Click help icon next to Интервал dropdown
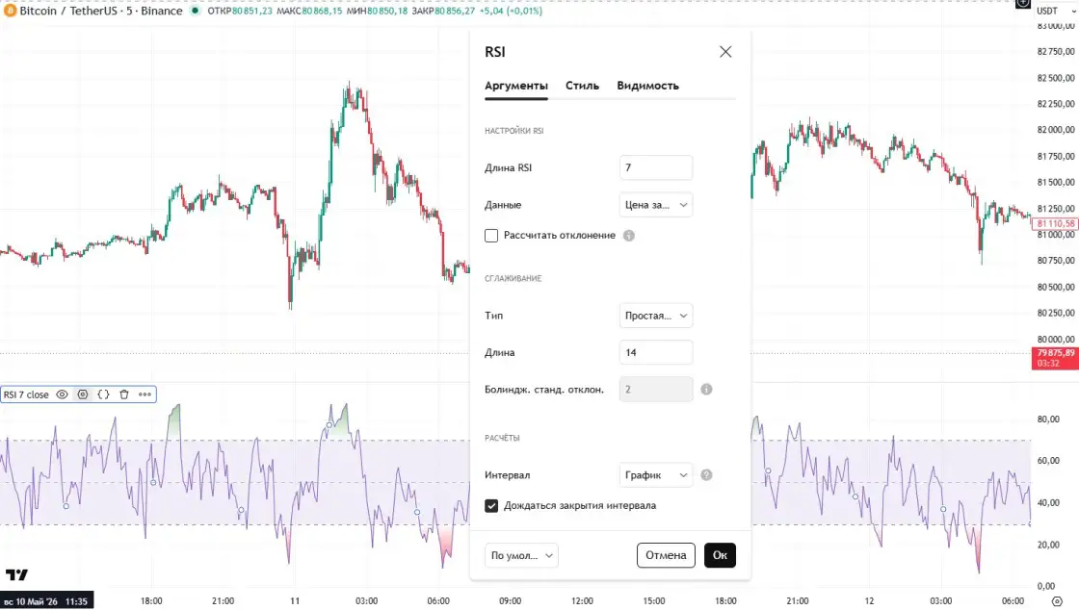1079x610 pixels. click(706, 474)
